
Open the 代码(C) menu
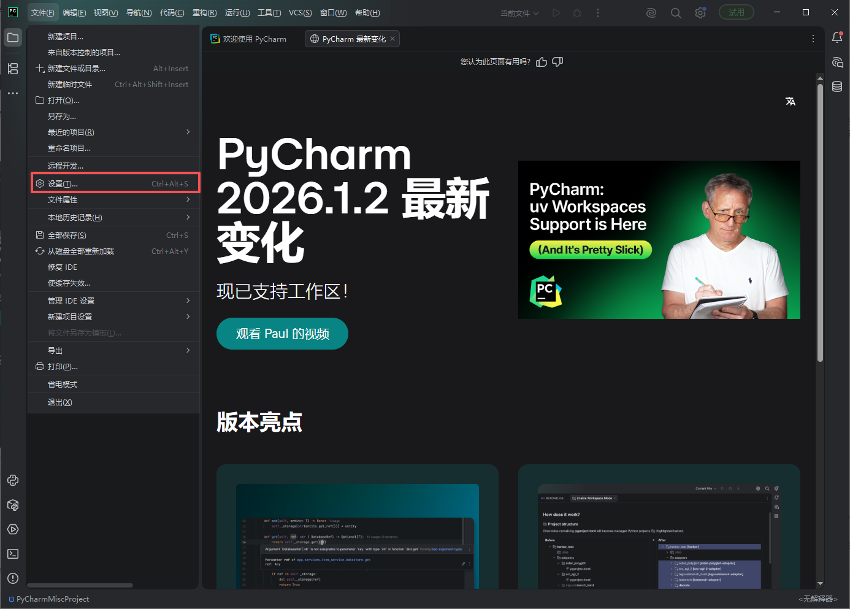click(x=172, y=13)
